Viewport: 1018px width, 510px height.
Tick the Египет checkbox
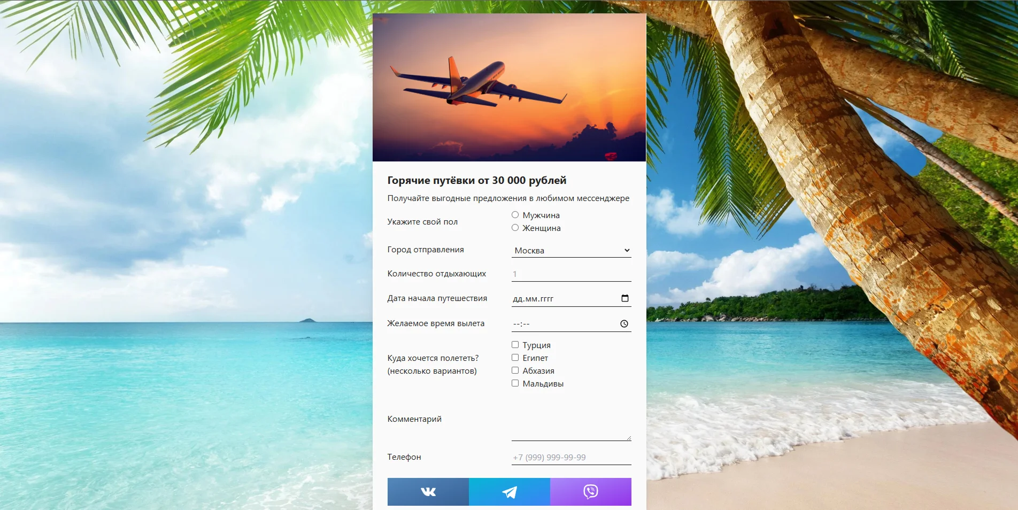tap(515, 358)
